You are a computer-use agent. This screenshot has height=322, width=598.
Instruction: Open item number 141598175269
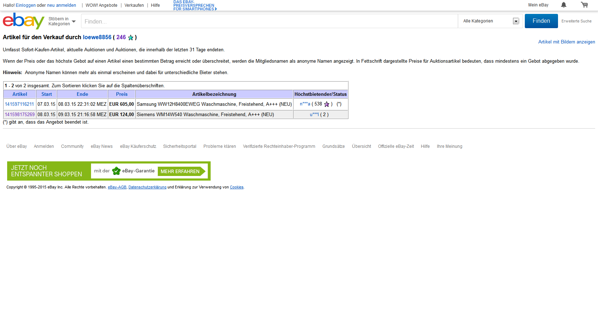20,115
